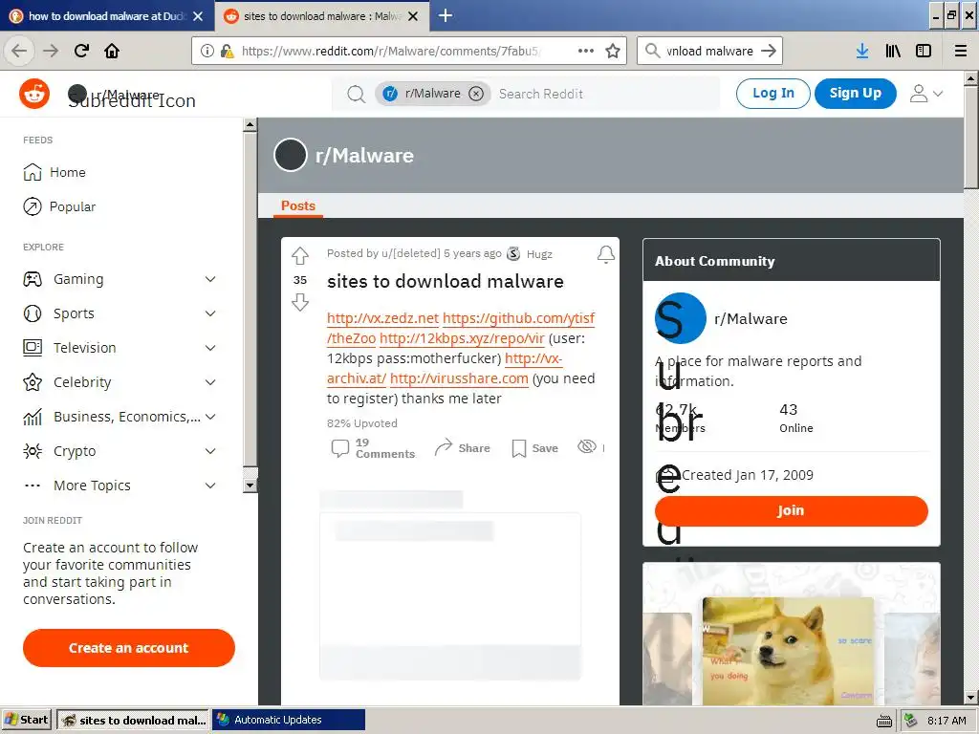Click the page scrollbar down arrow

coord(971,698)
